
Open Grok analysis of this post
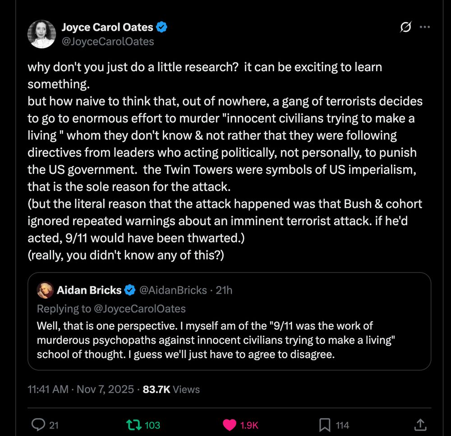pos(406,27)
